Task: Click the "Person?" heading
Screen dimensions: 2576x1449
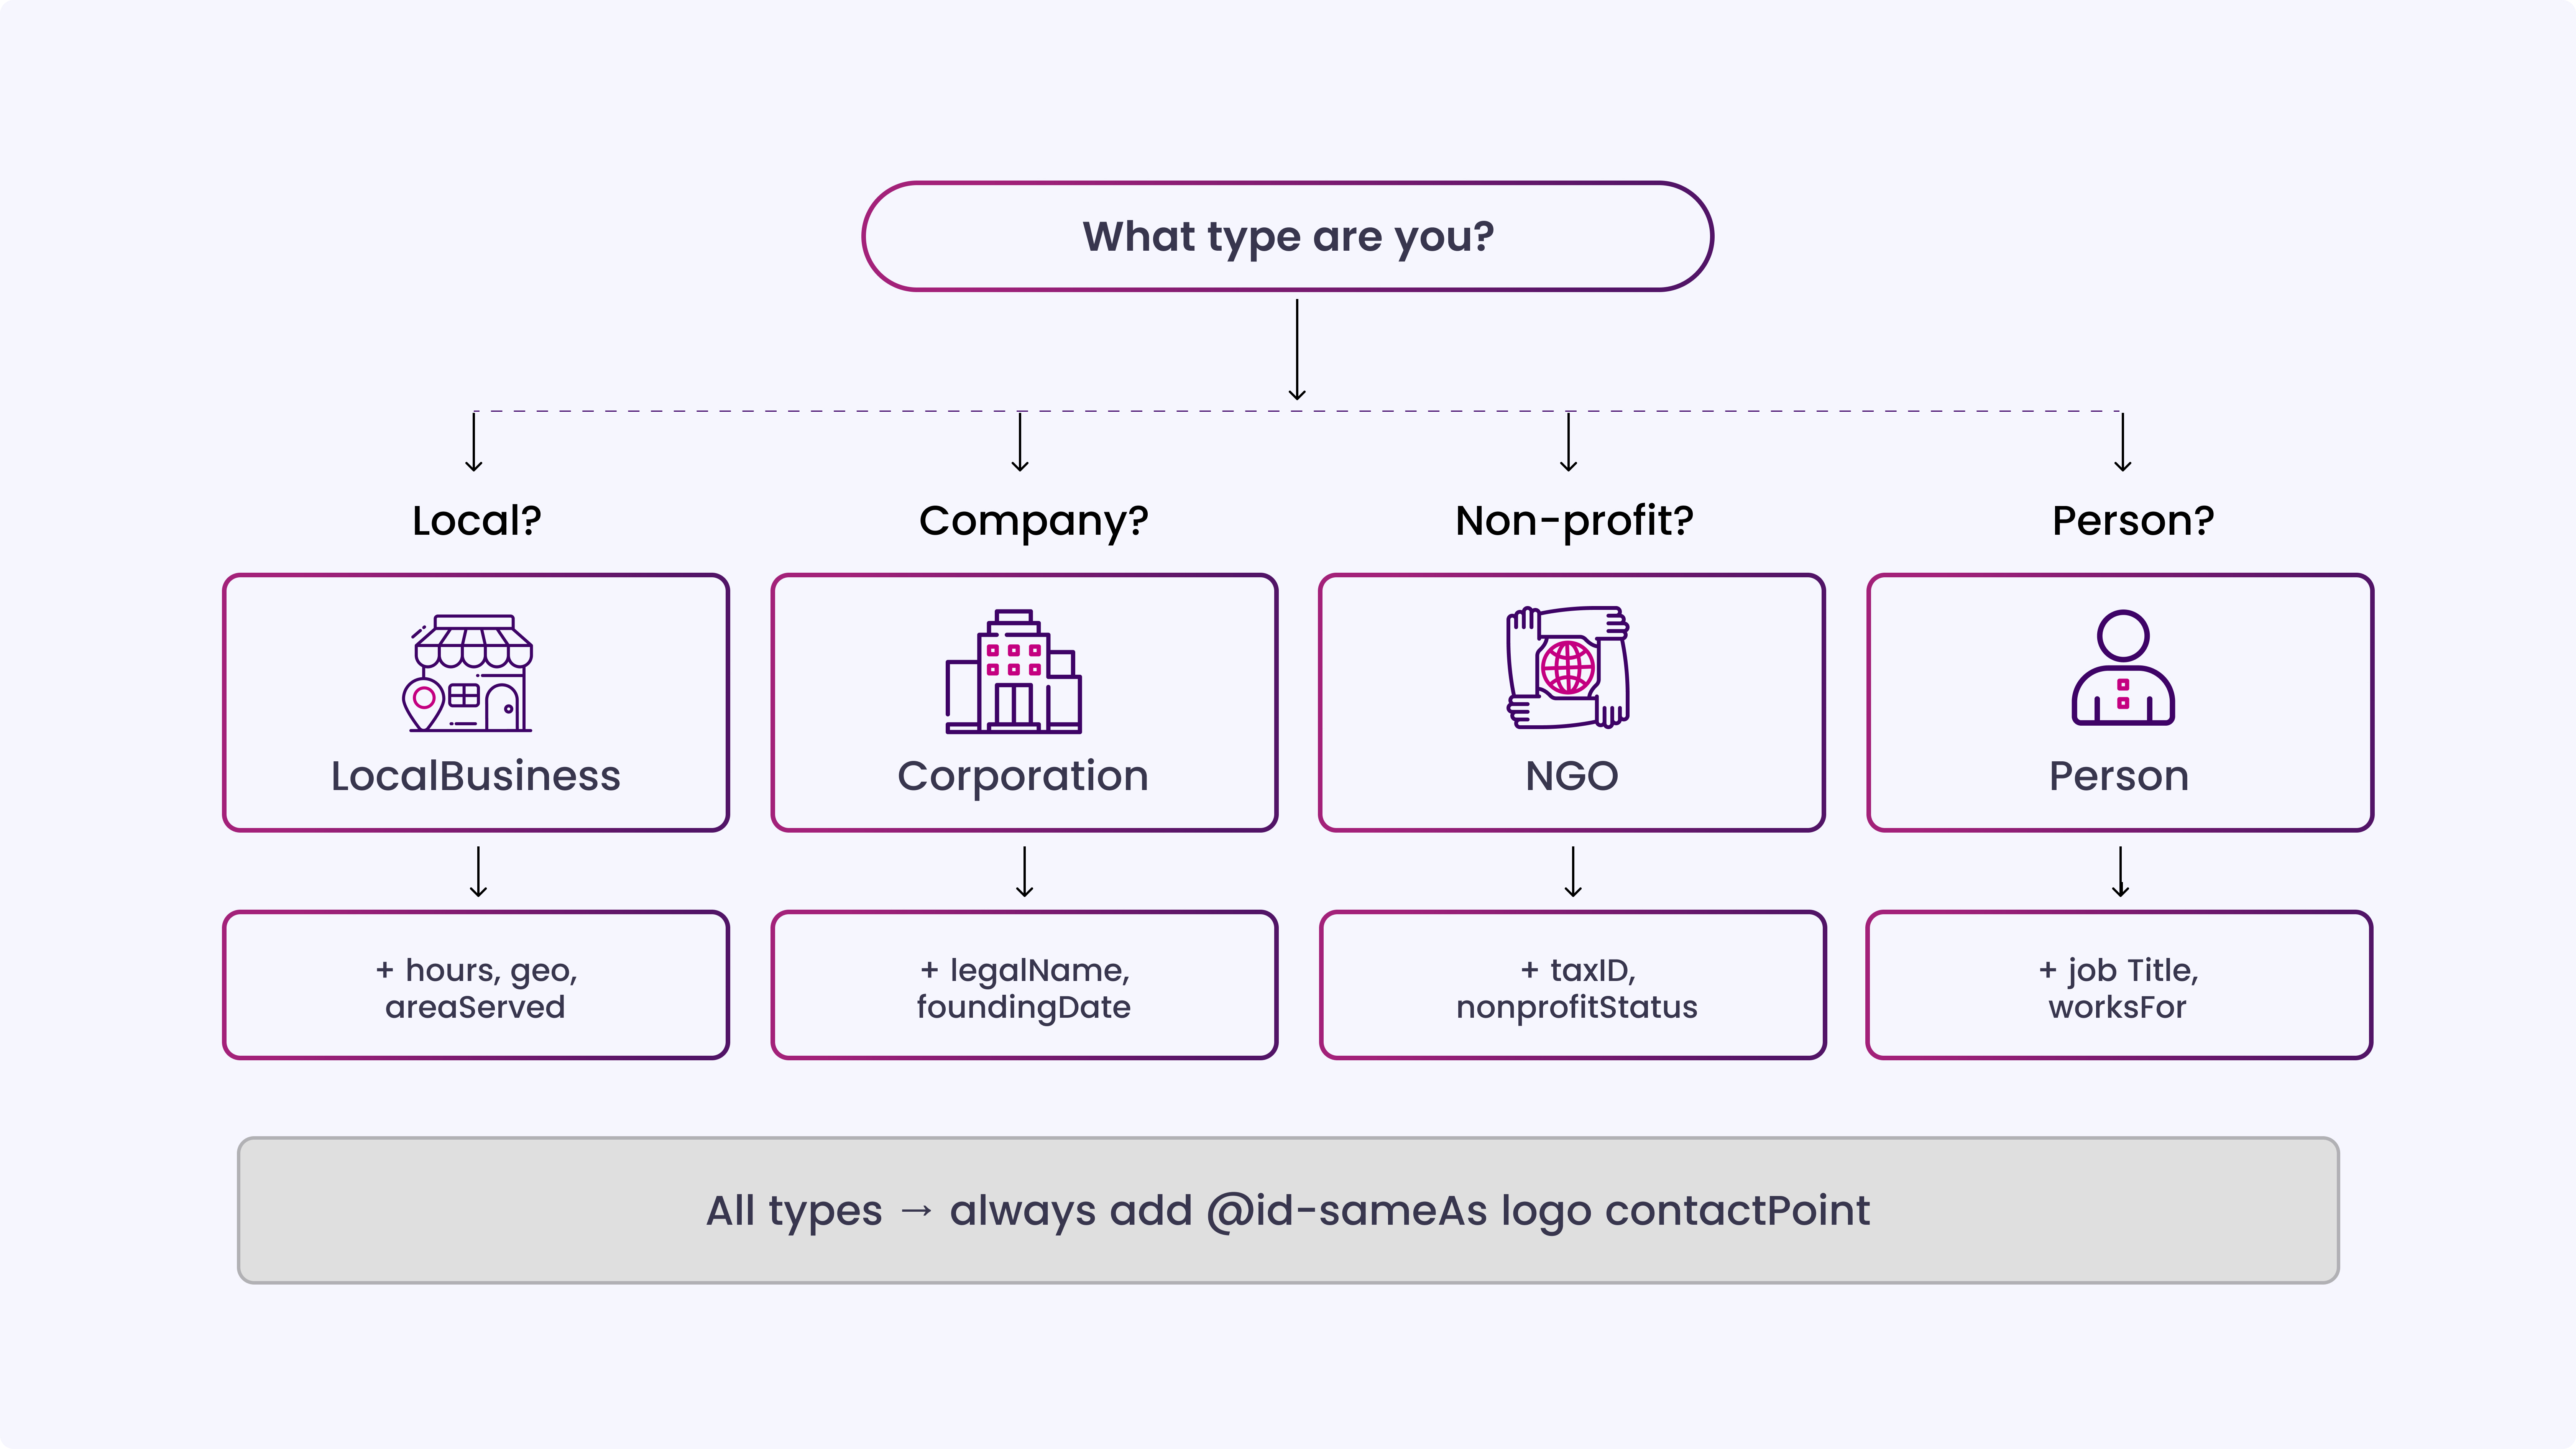Action: point(2133,521)
